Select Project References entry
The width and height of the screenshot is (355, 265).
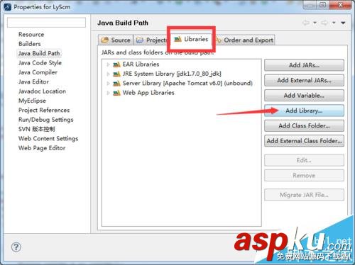(x=44, y=110)
